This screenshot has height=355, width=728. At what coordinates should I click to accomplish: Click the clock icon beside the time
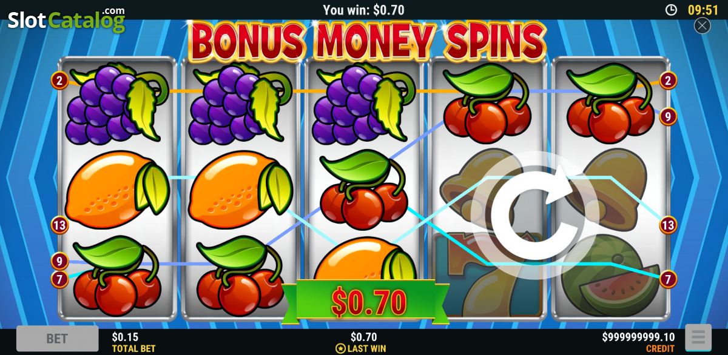[671, 10]
